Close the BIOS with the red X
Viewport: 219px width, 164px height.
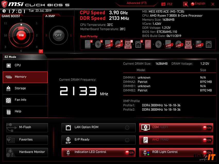tap(213, 4)
